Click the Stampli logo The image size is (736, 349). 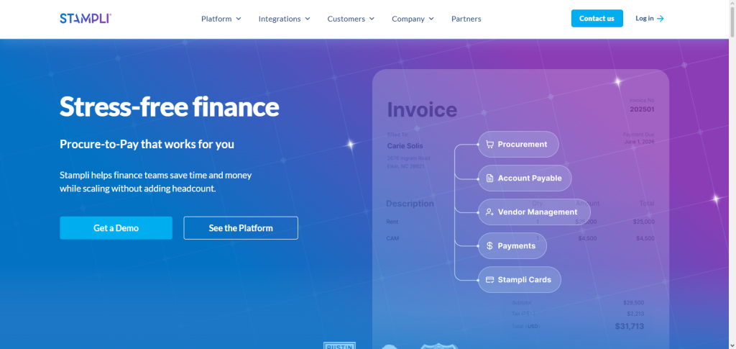click(86, 19)
